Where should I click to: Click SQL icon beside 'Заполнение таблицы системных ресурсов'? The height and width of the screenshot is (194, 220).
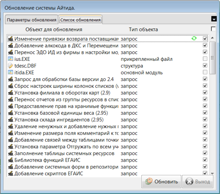pyautogui.click(x=11, y=153)
